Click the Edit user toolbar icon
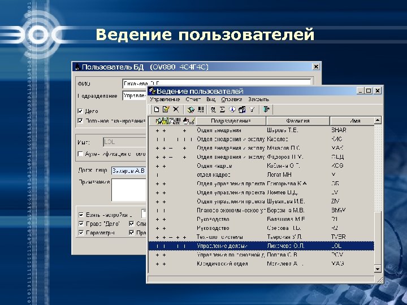This screenshot has width=407, height=305. (166, 110)
